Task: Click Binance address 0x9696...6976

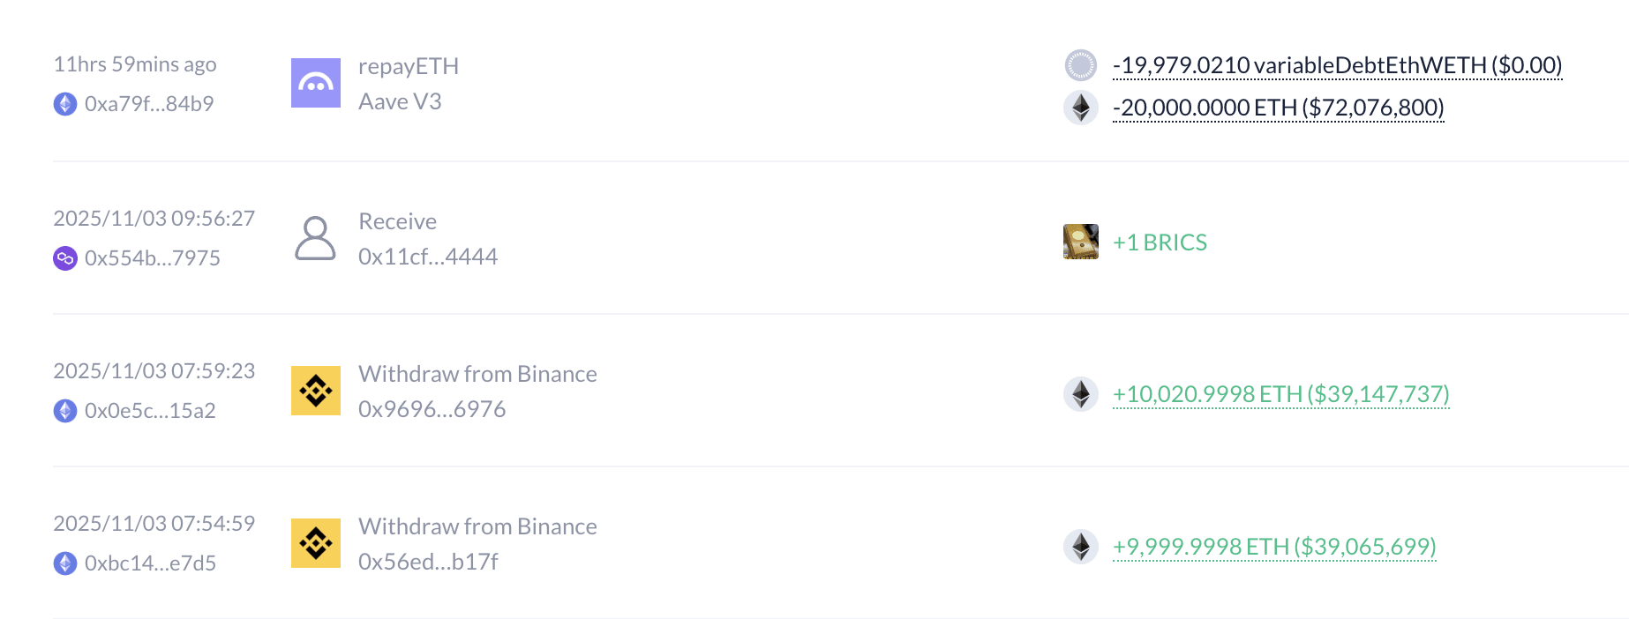Action: (x=432, y=409)
